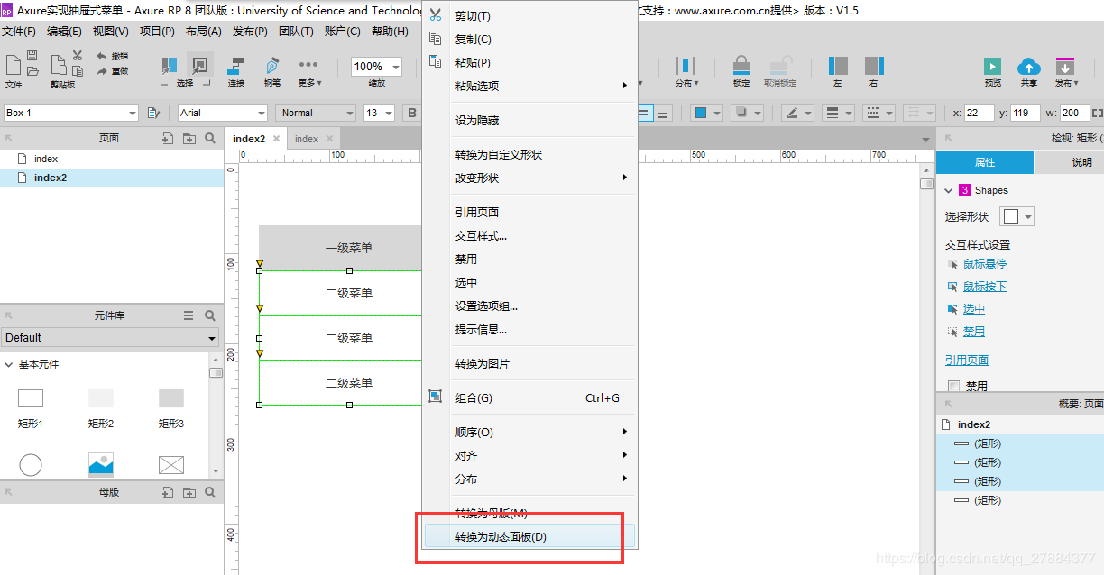Click the 预览 (Preview) icon

pyautogui.click(x=992, y=68)
